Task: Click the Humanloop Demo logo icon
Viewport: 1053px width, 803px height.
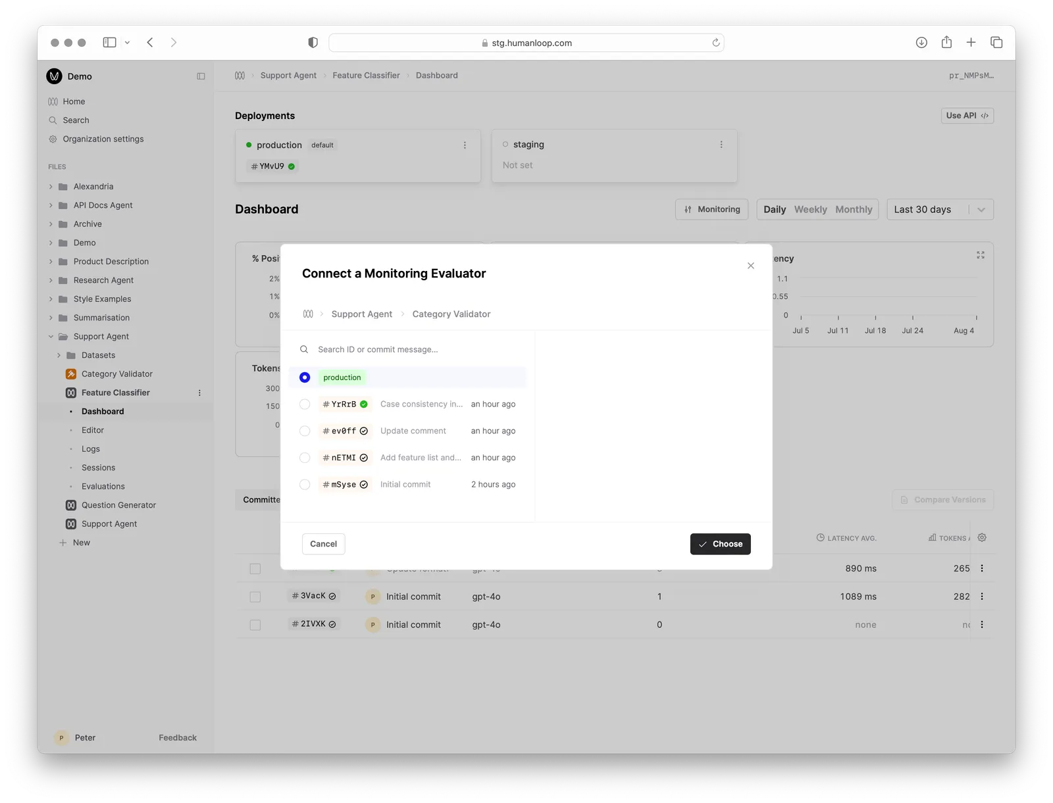Action: [x=54, y=76]
